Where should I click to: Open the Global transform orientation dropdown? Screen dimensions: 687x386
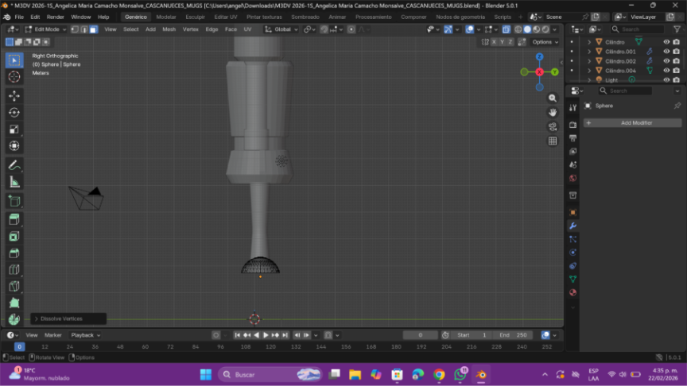coord(282,29)
